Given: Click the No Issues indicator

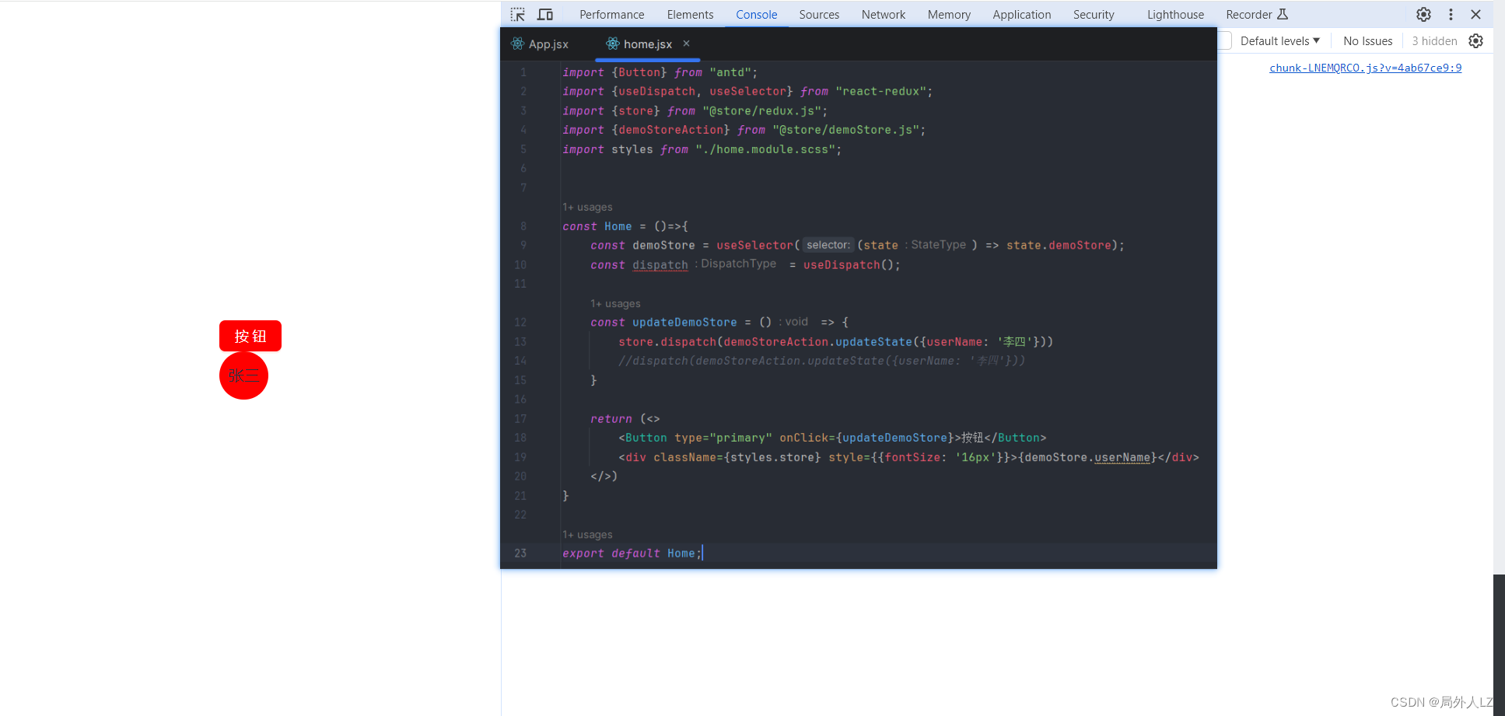Looking at the screenshot, I should click(x=1367, y=41).
